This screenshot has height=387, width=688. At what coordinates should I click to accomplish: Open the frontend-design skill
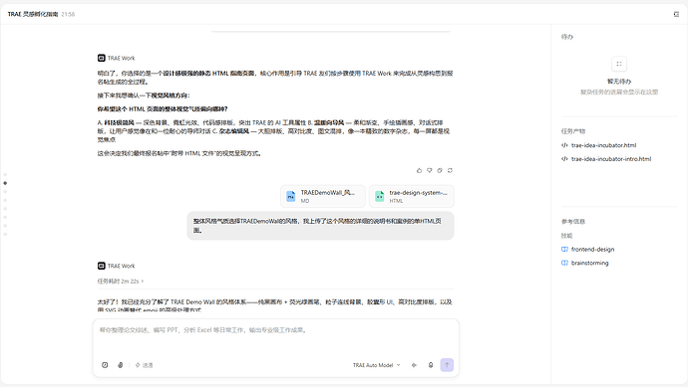pyautogui.click(x=593, y=249)
